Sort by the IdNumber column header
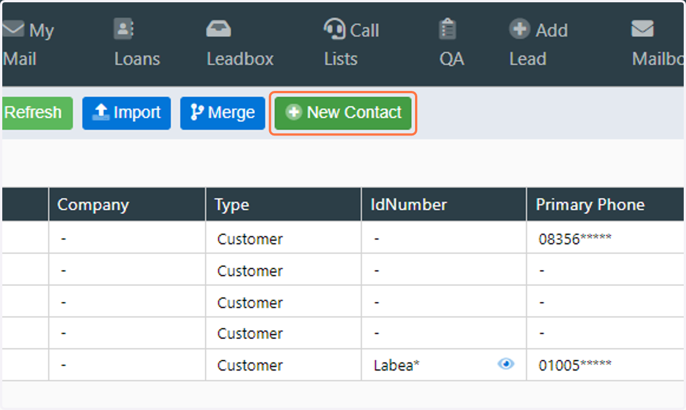Image resolution: width=686 pixels, height=410 pixels. [444, 205]
